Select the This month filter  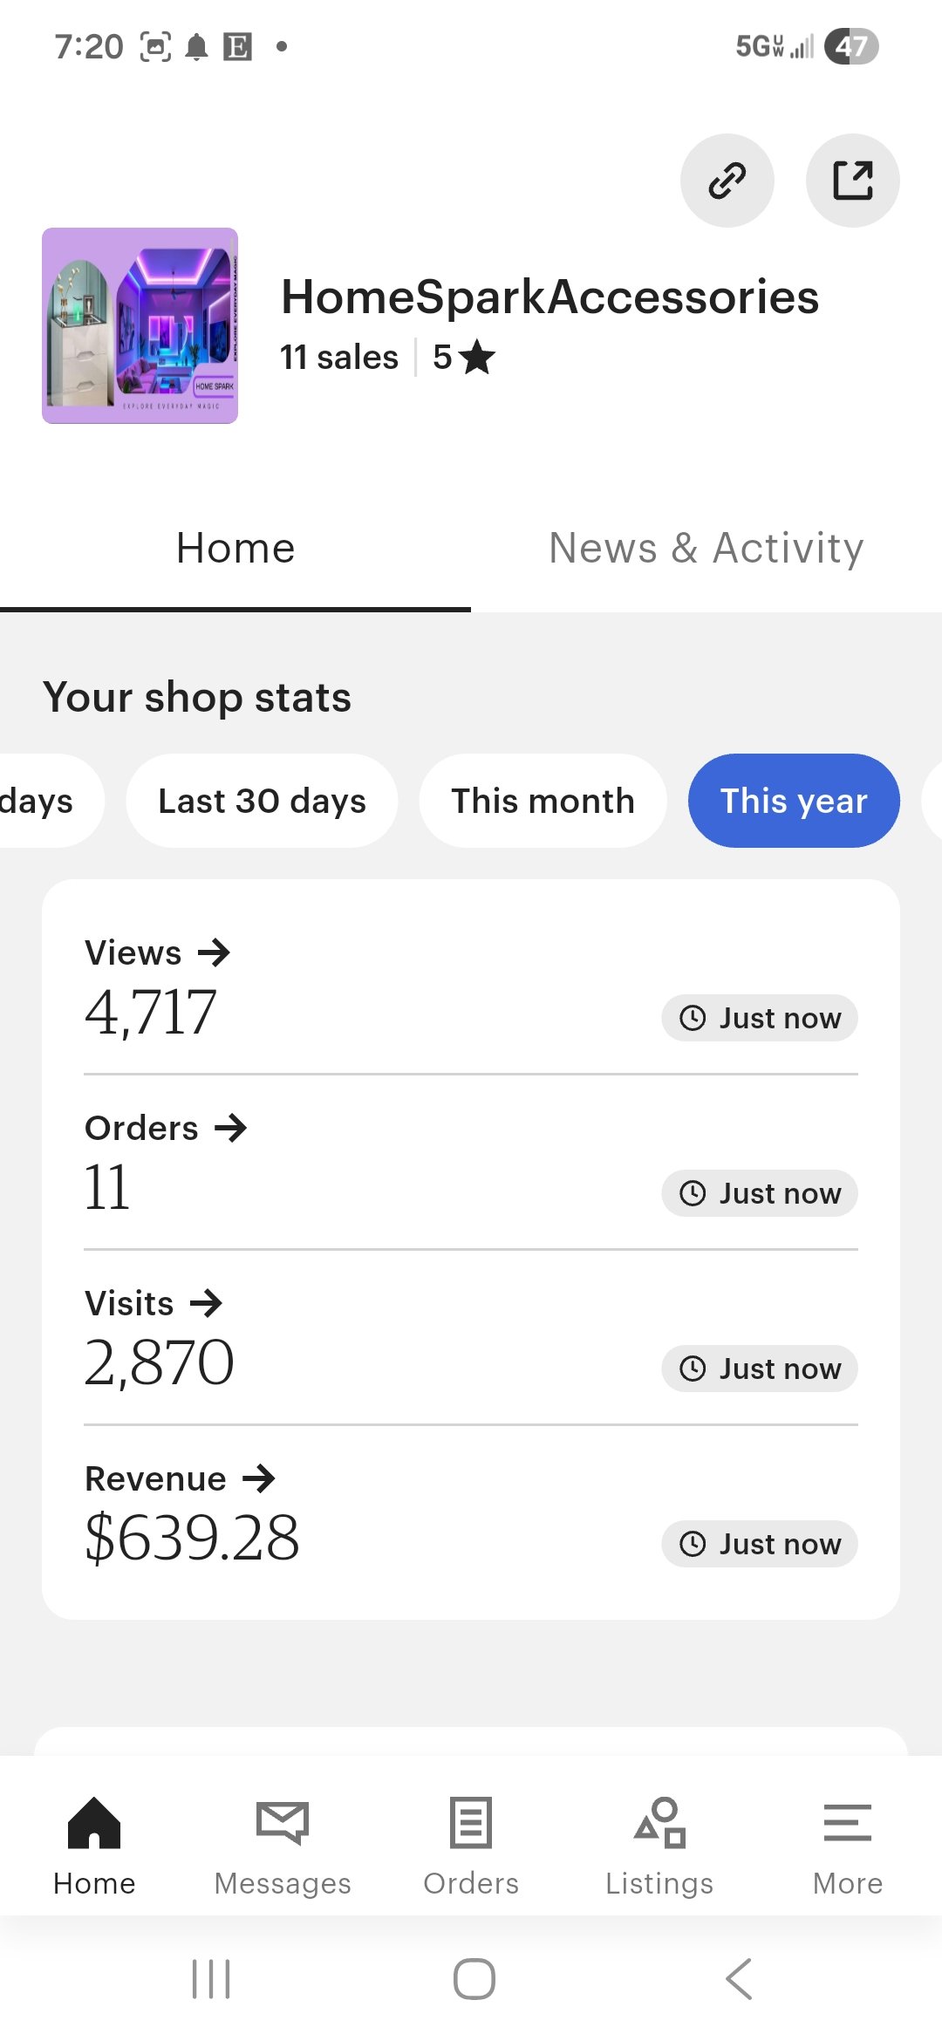pyautogui.click(x=543, y=801)
